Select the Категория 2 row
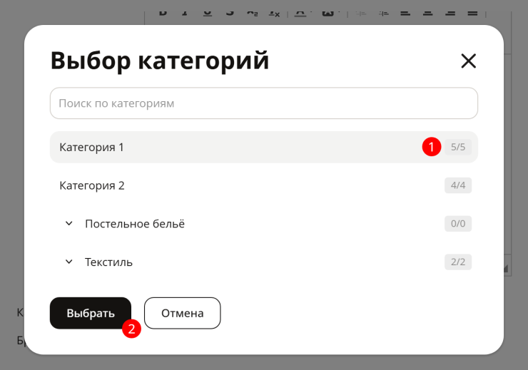This screenshot has height=370, width=528. click(264, 185)
